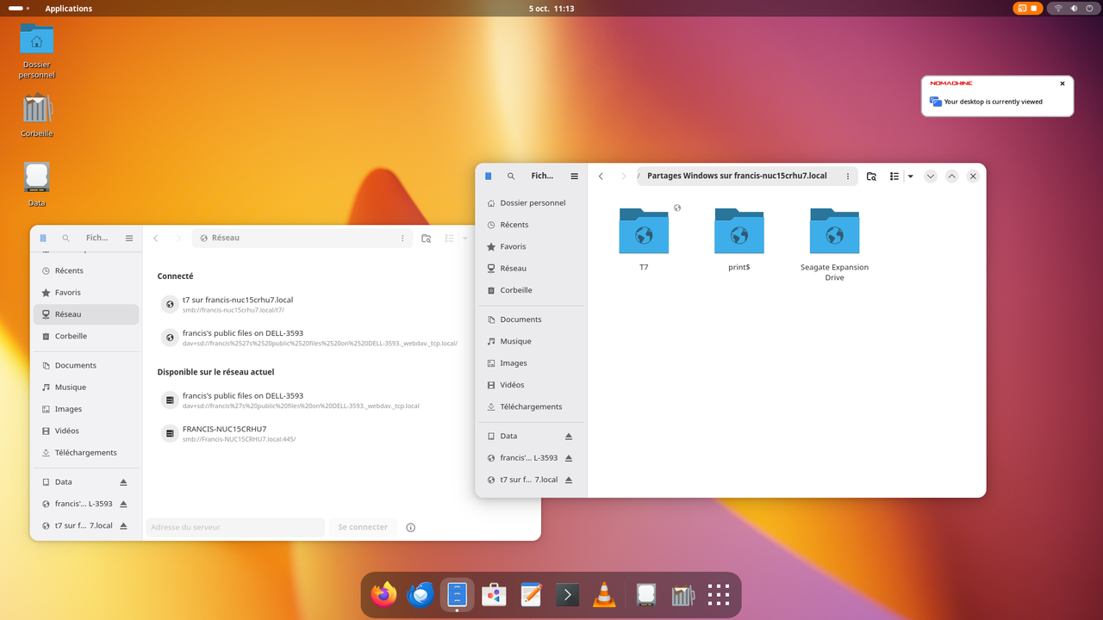This screenshot has height=620, width=1103.
Task: Unmount t7 share in Partages Windows sidebar
Action: 569,480
